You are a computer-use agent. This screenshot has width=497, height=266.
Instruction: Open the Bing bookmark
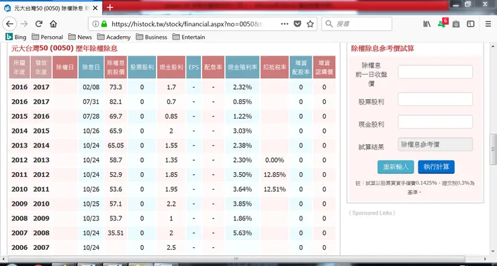[16, 37]
